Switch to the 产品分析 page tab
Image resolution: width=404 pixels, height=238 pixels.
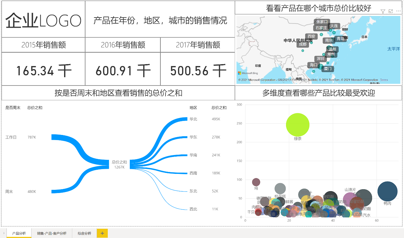[x=19, y=233]
